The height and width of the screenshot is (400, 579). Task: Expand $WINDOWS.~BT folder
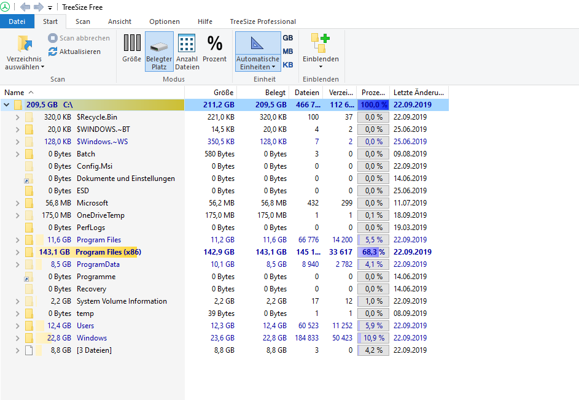tap(17, 129)
